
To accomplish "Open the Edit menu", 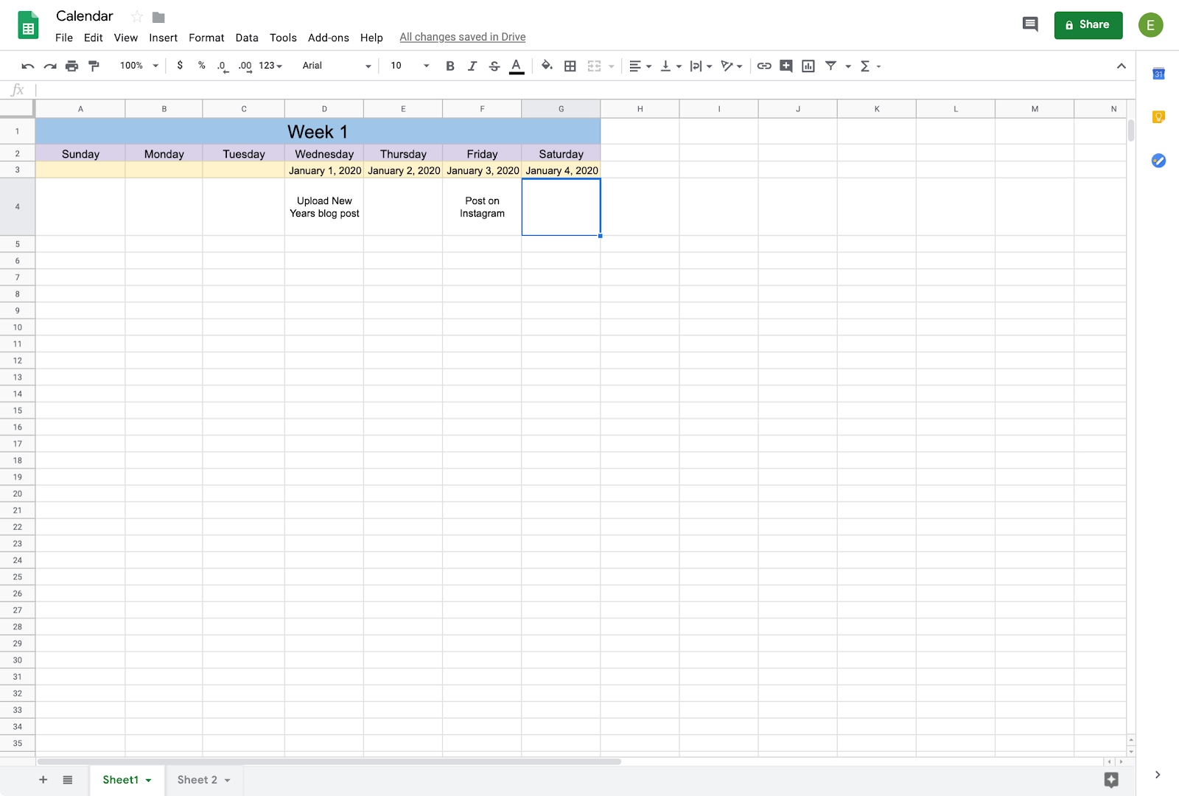I will 94,38.
